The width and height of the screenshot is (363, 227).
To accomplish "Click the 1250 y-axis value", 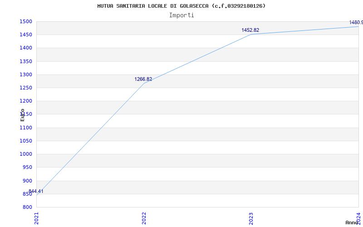I will click(26, 88).
